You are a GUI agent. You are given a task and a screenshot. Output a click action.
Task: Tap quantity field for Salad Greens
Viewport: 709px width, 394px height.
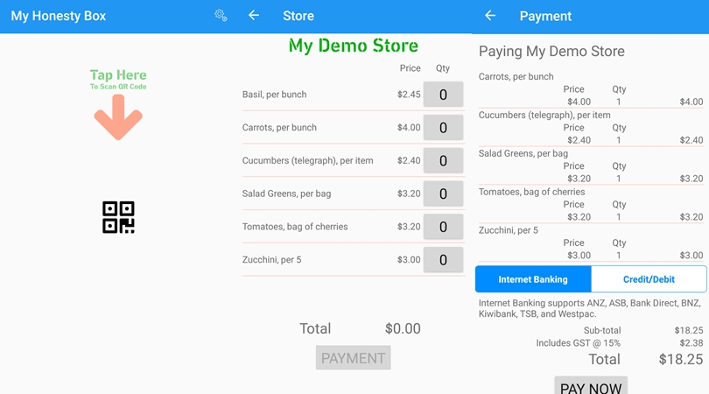pos(443,193)
